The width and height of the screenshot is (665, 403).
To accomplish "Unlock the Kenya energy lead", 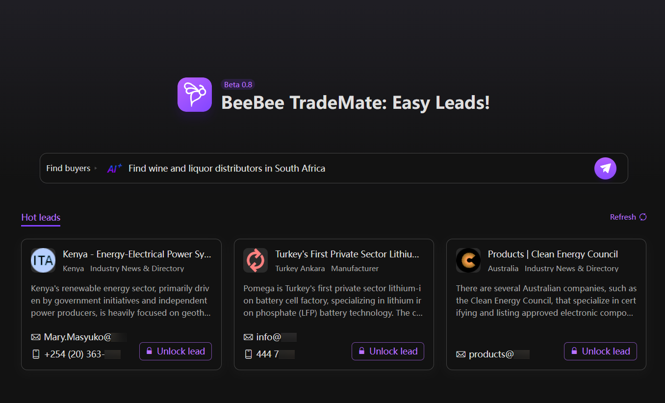I will (176, 351).
